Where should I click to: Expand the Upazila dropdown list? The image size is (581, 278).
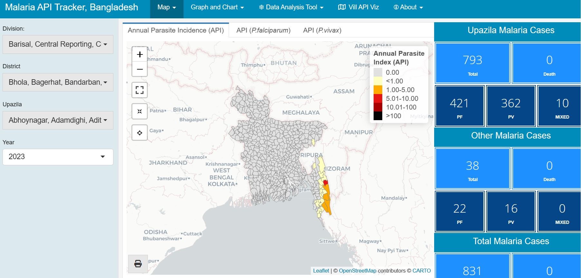(x=58, y=120)
